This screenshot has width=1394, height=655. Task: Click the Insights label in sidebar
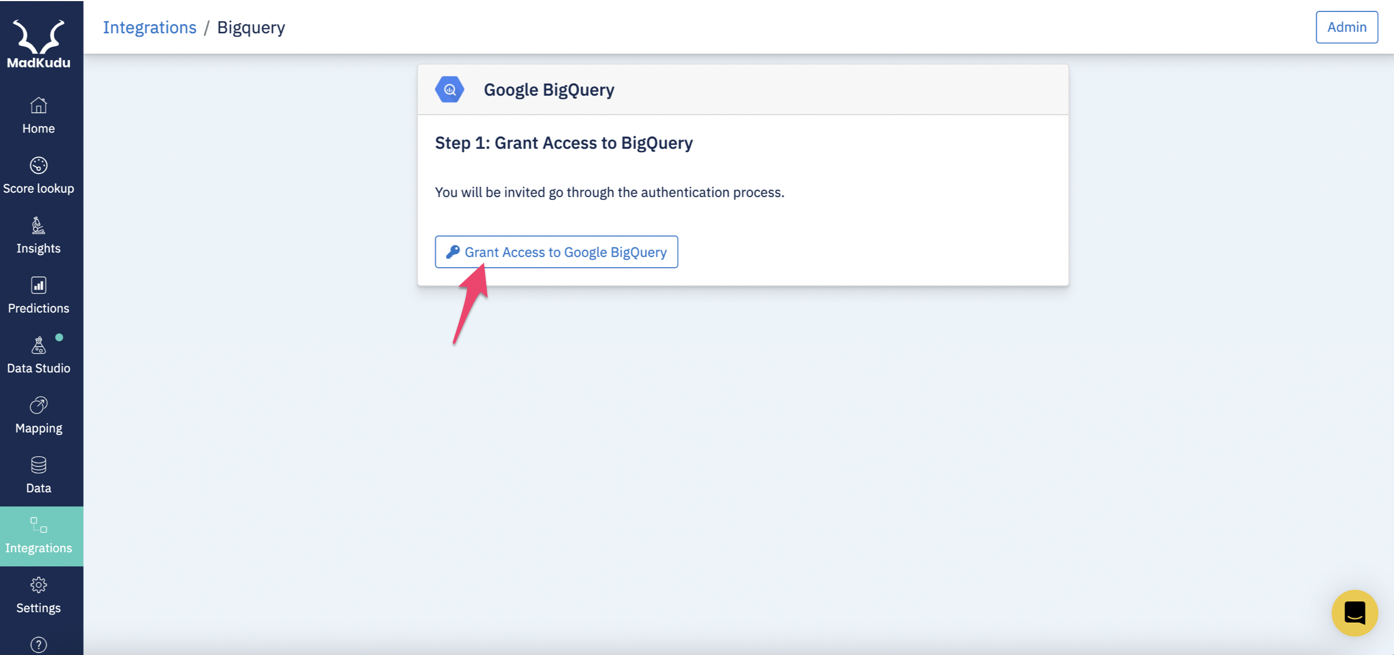[x=38, y=248]
